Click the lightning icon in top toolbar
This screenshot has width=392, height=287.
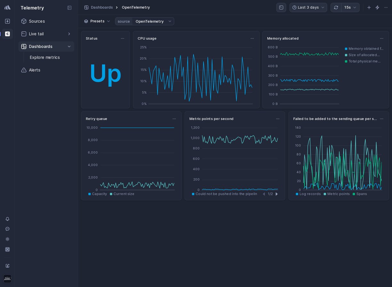[x=377, y=7]
